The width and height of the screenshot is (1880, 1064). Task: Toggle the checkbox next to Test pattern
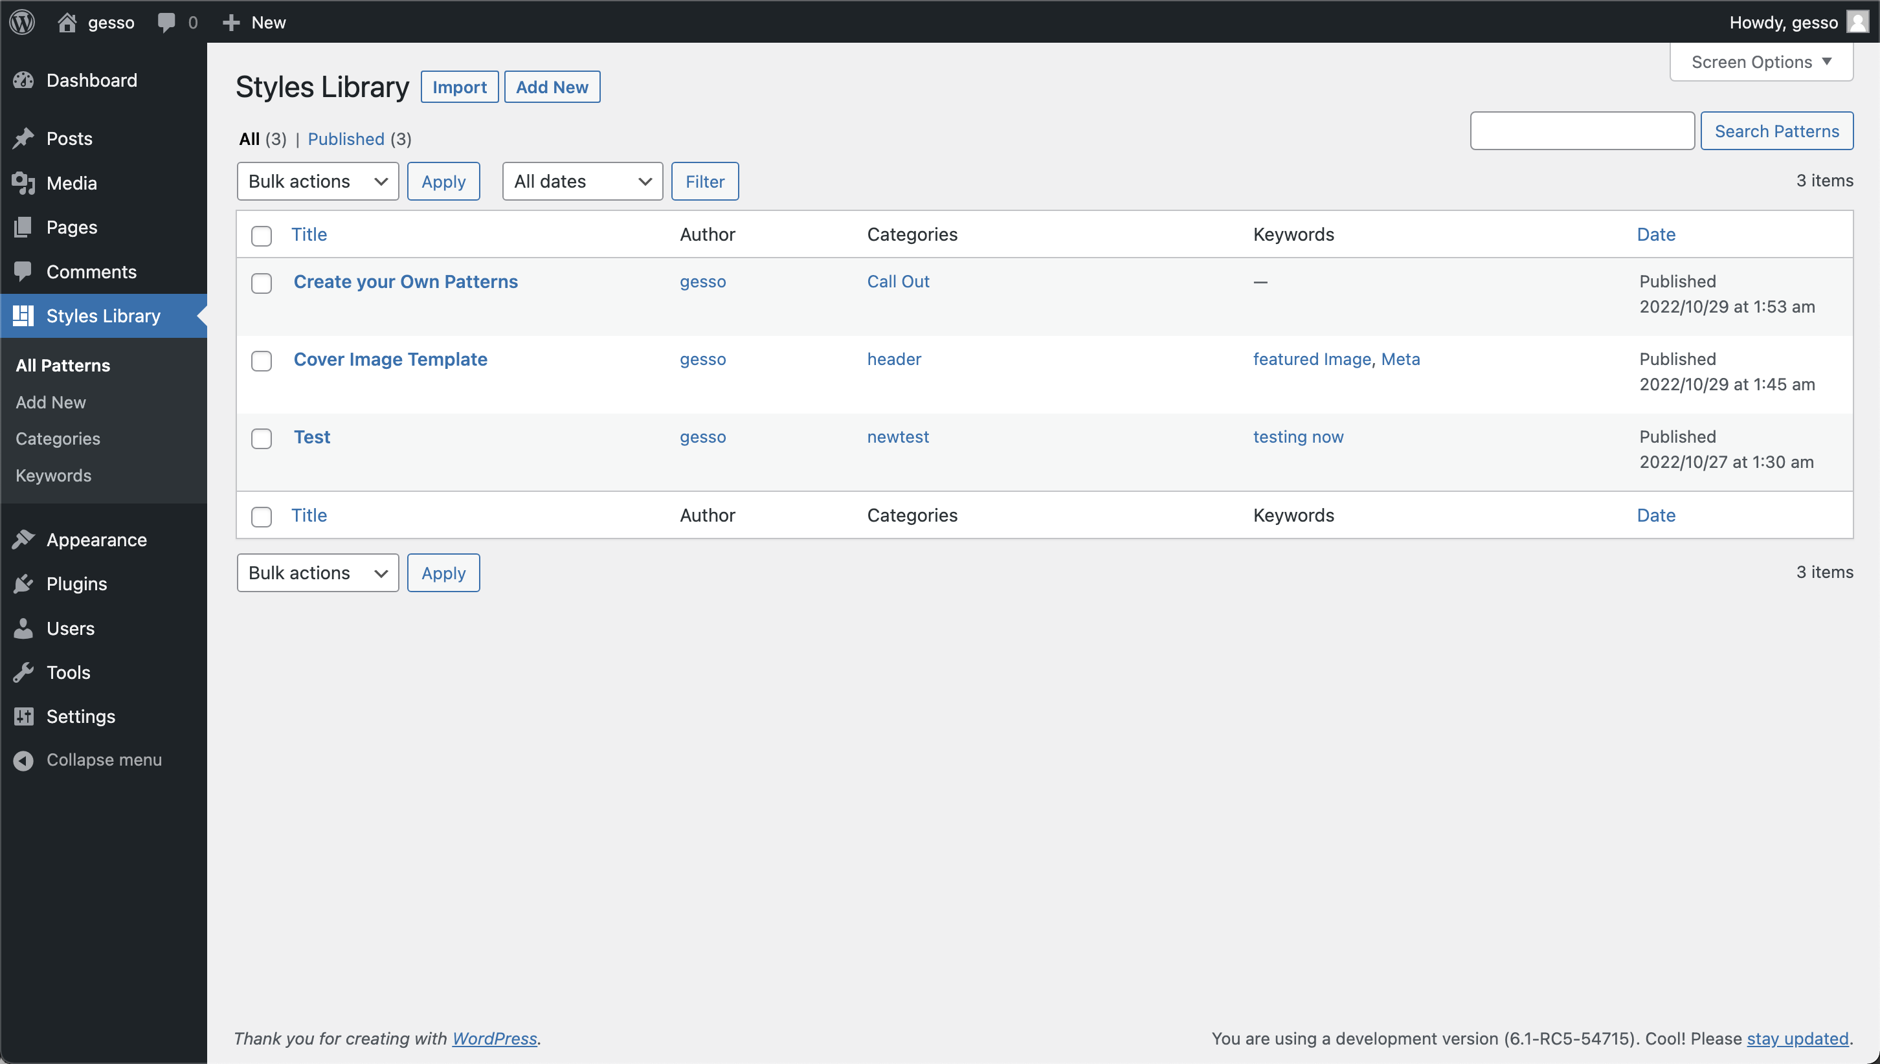[x=261, y=438]
